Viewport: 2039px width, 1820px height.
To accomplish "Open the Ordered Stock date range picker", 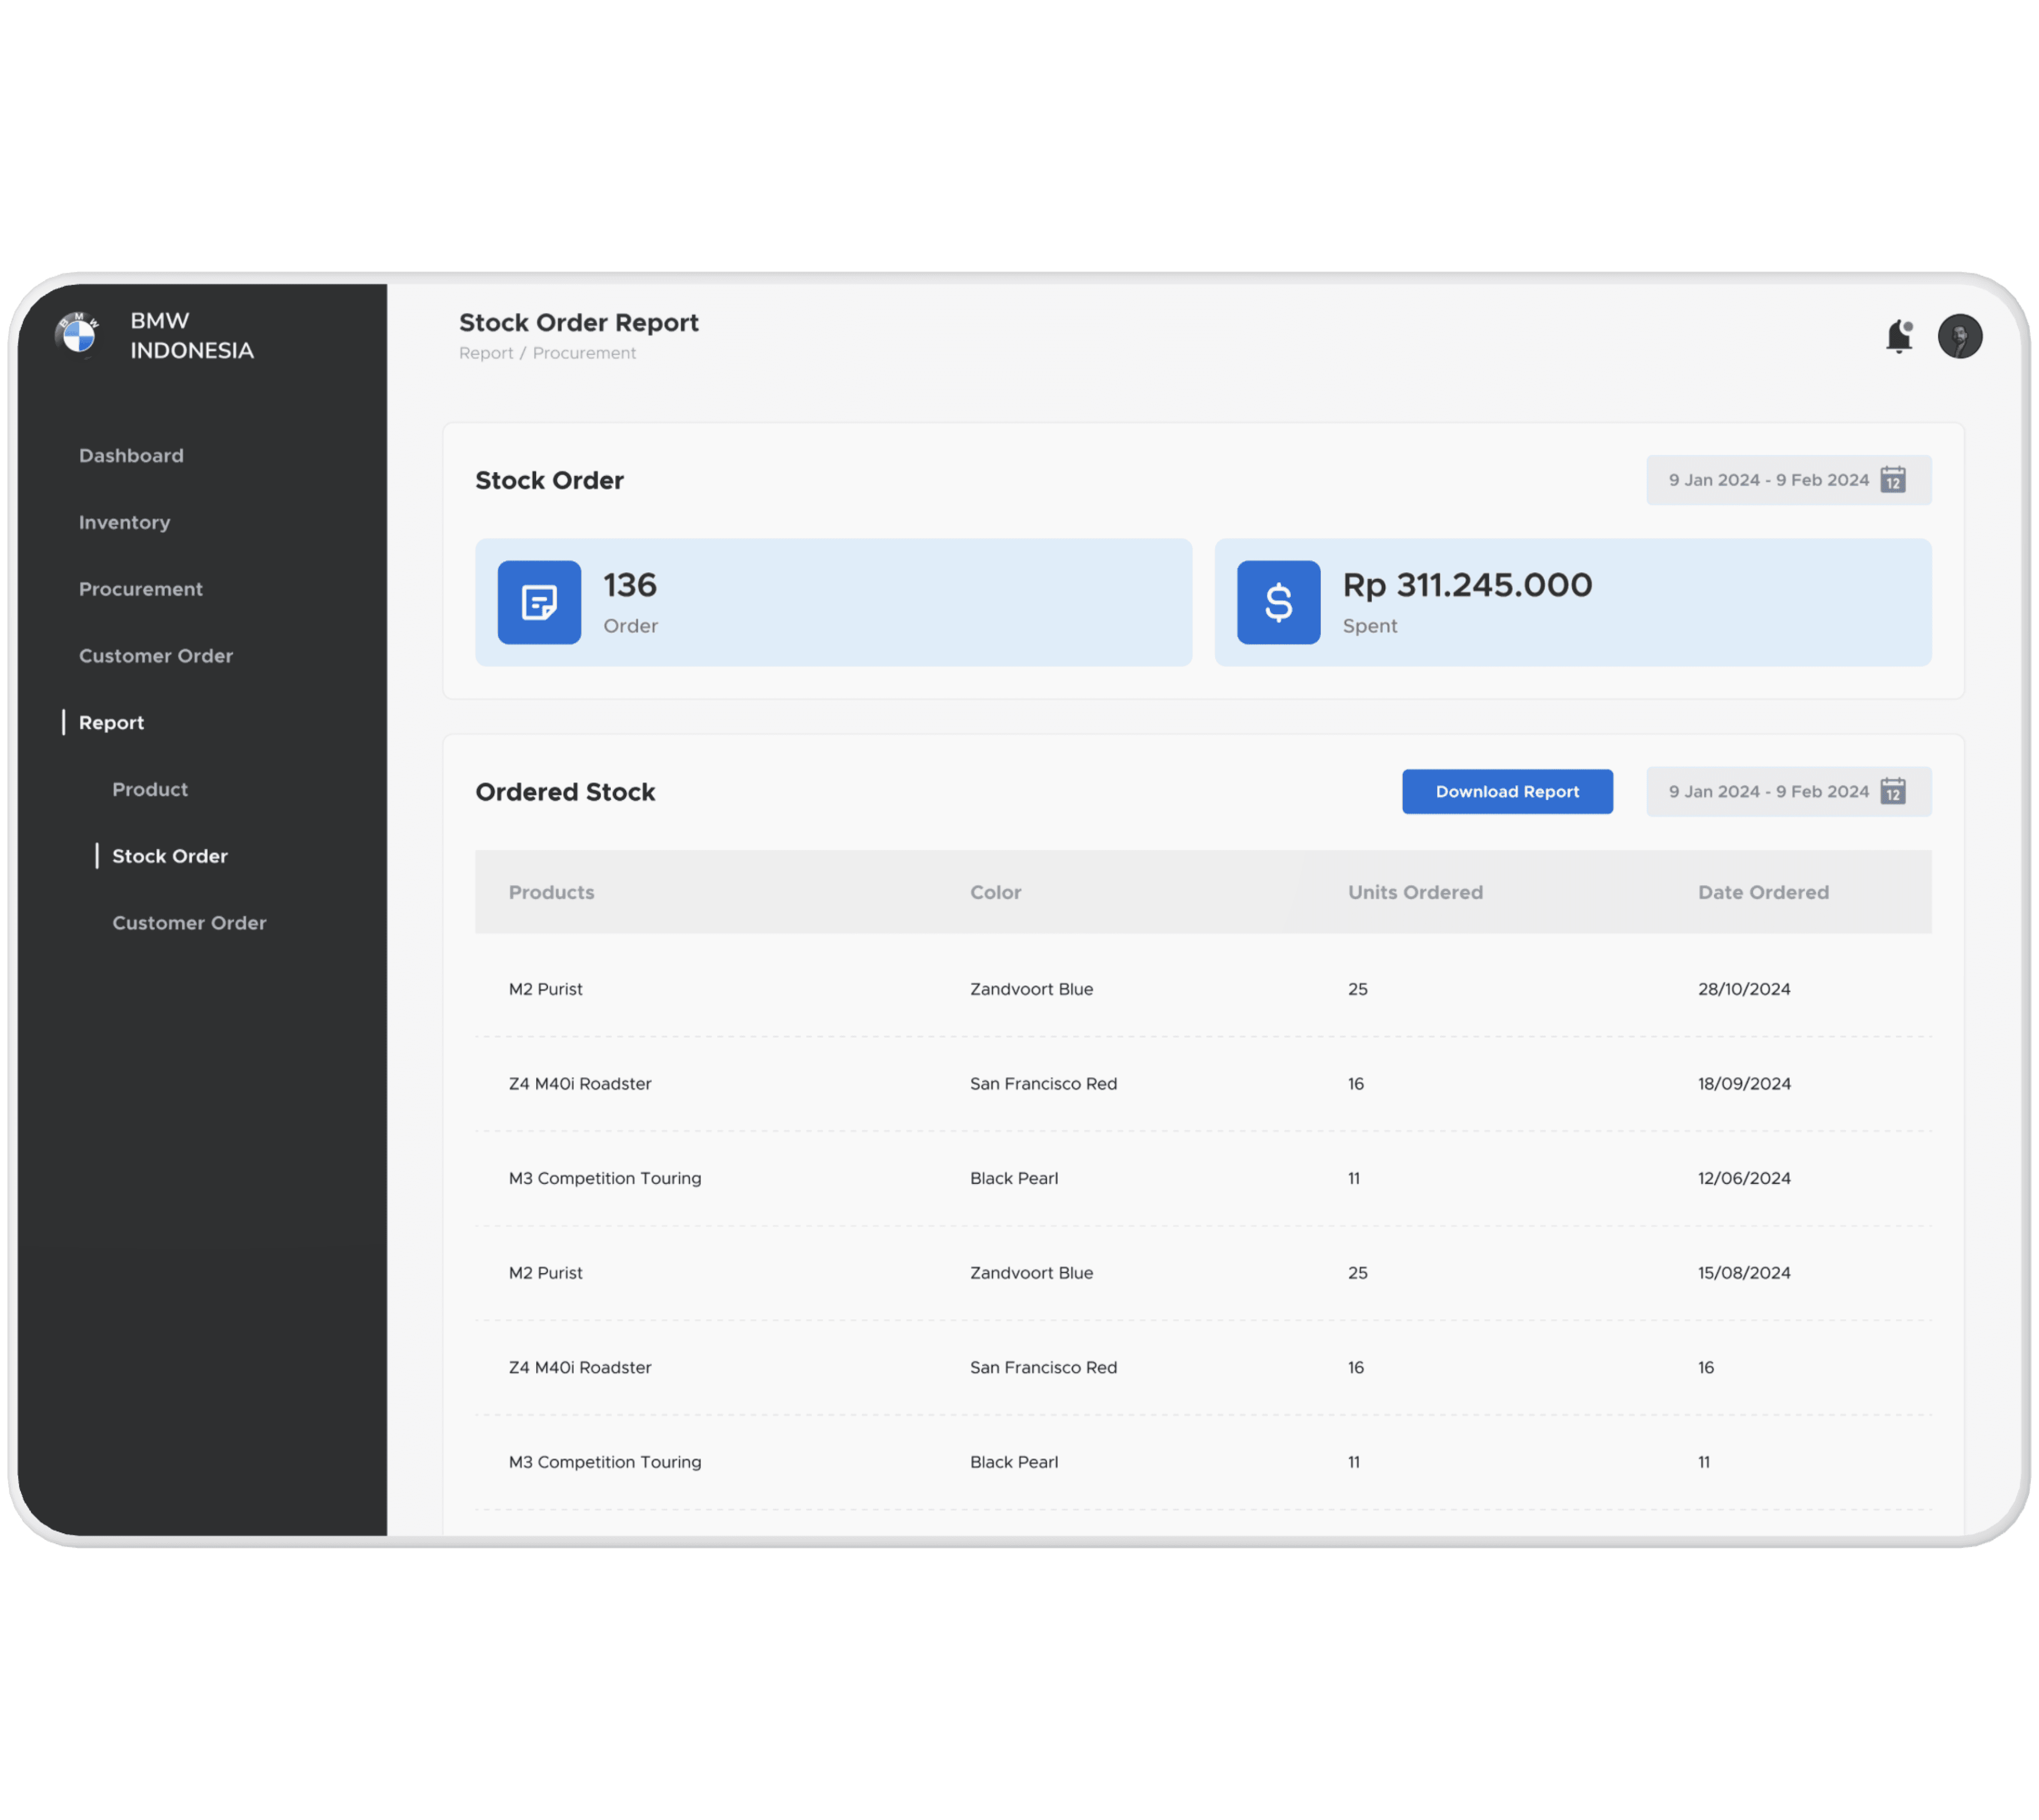I will coord(1789,791).
